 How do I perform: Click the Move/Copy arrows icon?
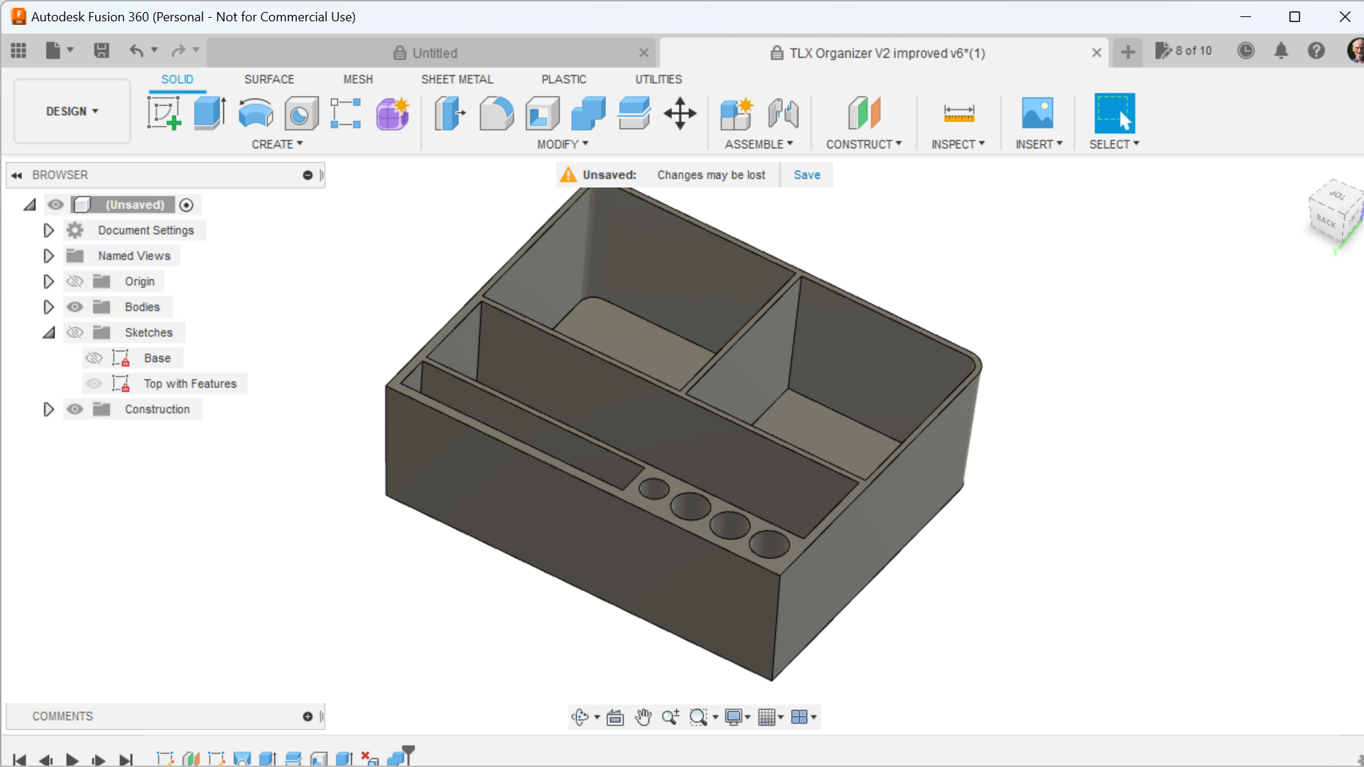(x=680, y=114)
